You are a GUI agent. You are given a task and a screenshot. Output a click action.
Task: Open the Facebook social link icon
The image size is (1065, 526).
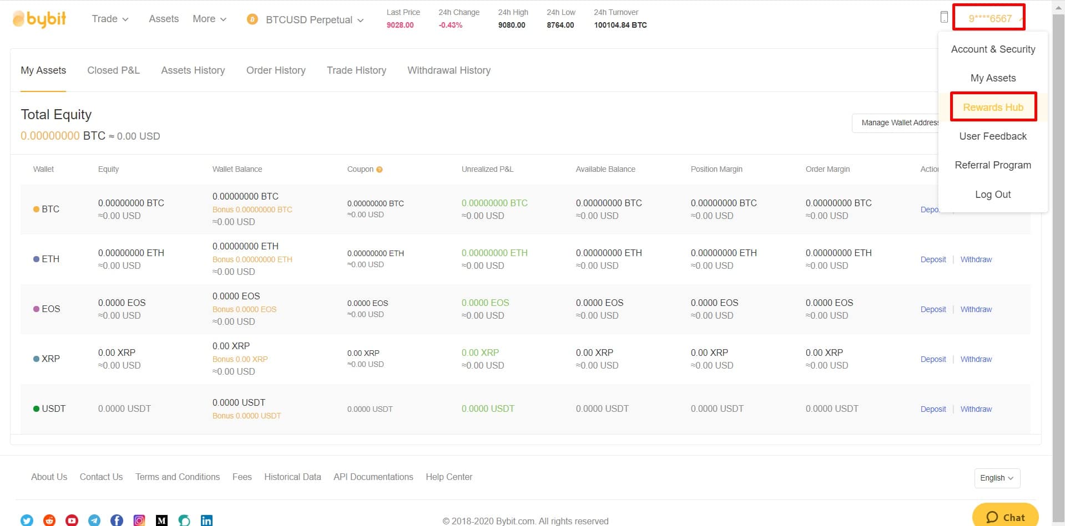tap(117, 520)
